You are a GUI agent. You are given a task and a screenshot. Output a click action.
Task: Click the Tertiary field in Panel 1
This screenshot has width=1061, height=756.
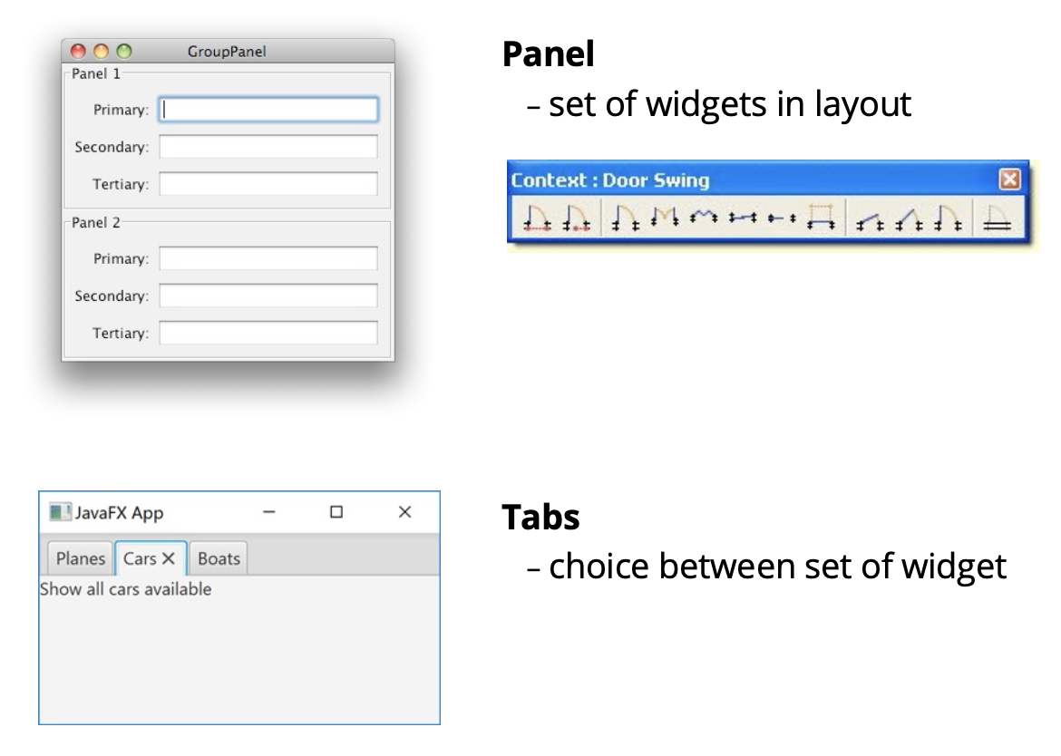(x=268, y=184)
